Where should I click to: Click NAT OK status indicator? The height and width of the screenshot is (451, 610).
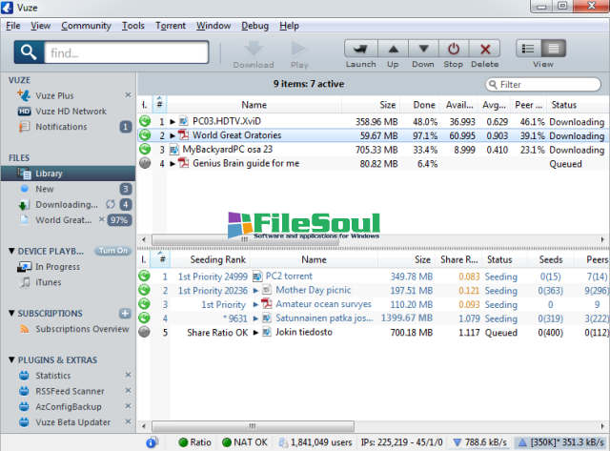click(245, 442)
